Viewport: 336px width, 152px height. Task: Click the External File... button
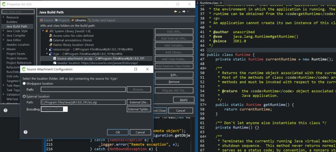pyautogui.click(x=139, y=103)
